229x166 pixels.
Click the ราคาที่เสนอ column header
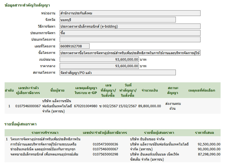(204, 133)
